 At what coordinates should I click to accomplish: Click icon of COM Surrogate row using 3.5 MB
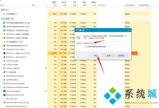click(4, 64)
